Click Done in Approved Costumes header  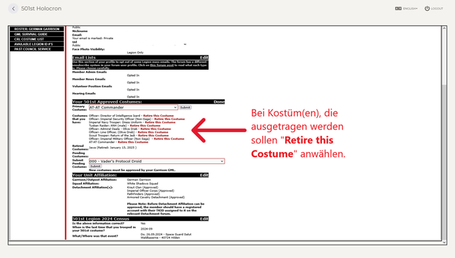[219, 102]
